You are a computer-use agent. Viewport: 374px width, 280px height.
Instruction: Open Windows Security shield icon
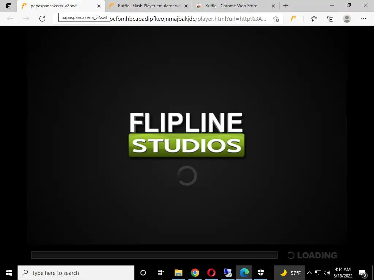click(261, 273)
